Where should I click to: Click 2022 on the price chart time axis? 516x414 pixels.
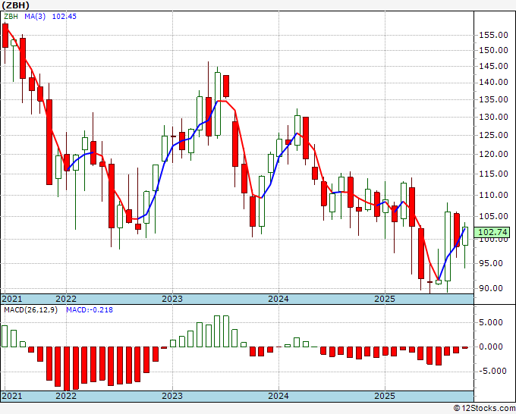66,299
